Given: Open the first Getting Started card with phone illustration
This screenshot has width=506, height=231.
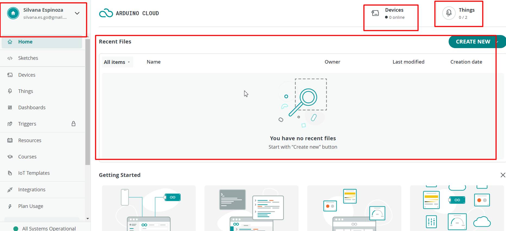Looking at the screenshot, I should (149, 208).
